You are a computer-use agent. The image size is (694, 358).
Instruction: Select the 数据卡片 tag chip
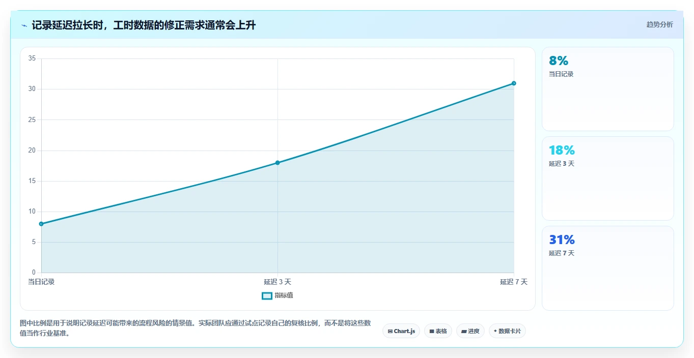tap(507, 331)
